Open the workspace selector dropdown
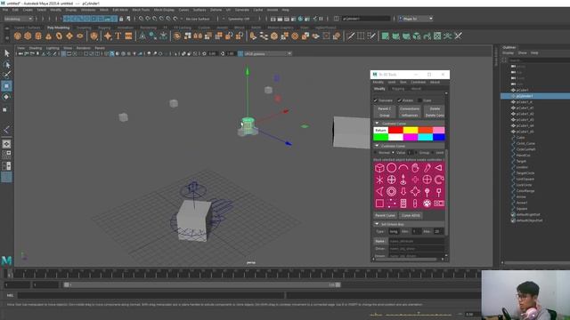570x320 pixels. point(416,19)
